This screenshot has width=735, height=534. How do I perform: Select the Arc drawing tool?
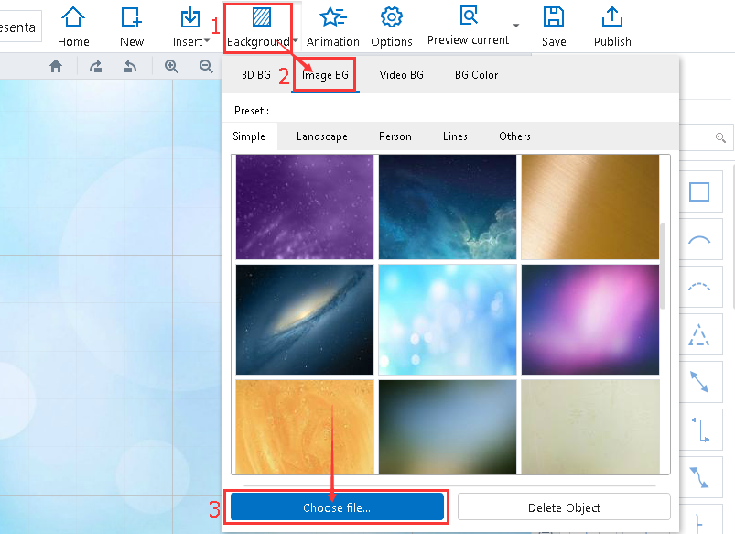(x=699, y=239)
